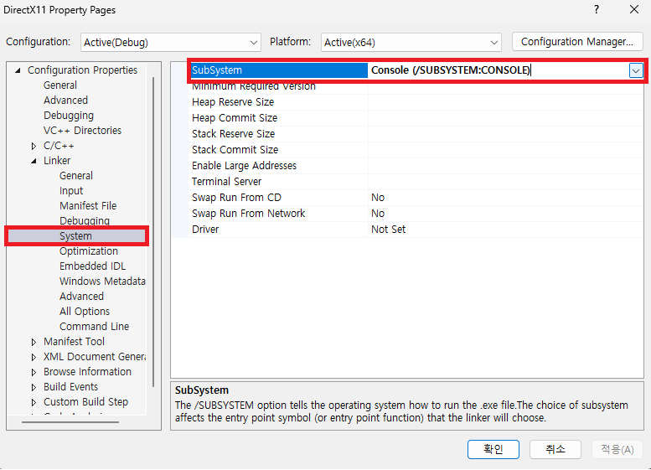This screenshot has height=470, width=651.
Task: Select the Browse Information tree item
Action: (x=87, y=372)
